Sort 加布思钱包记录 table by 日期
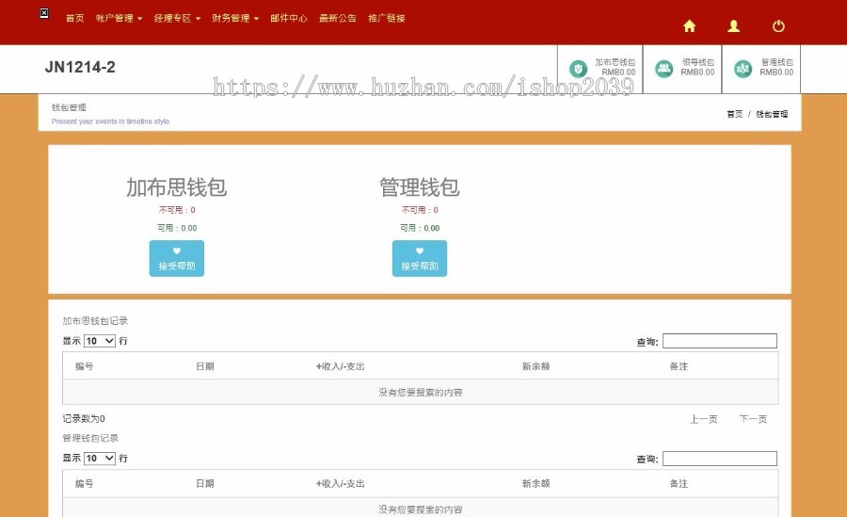Screen dimensions: 847x517 (x=205, y=366)
